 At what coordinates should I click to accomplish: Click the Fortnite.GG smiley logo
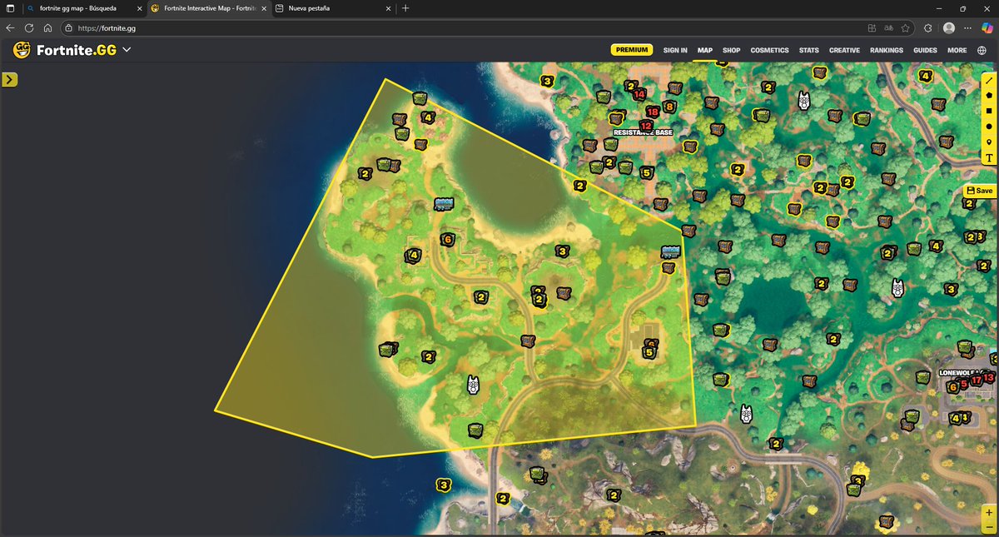tap(22, 50)
